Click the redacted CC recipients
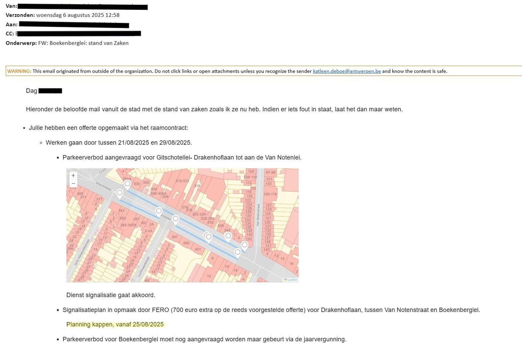 78,34
